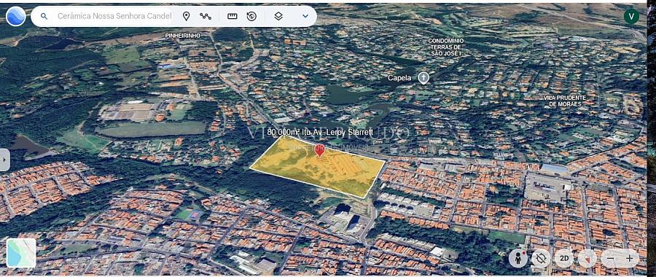Expand the collapsed left side panel

coord(4,160)
